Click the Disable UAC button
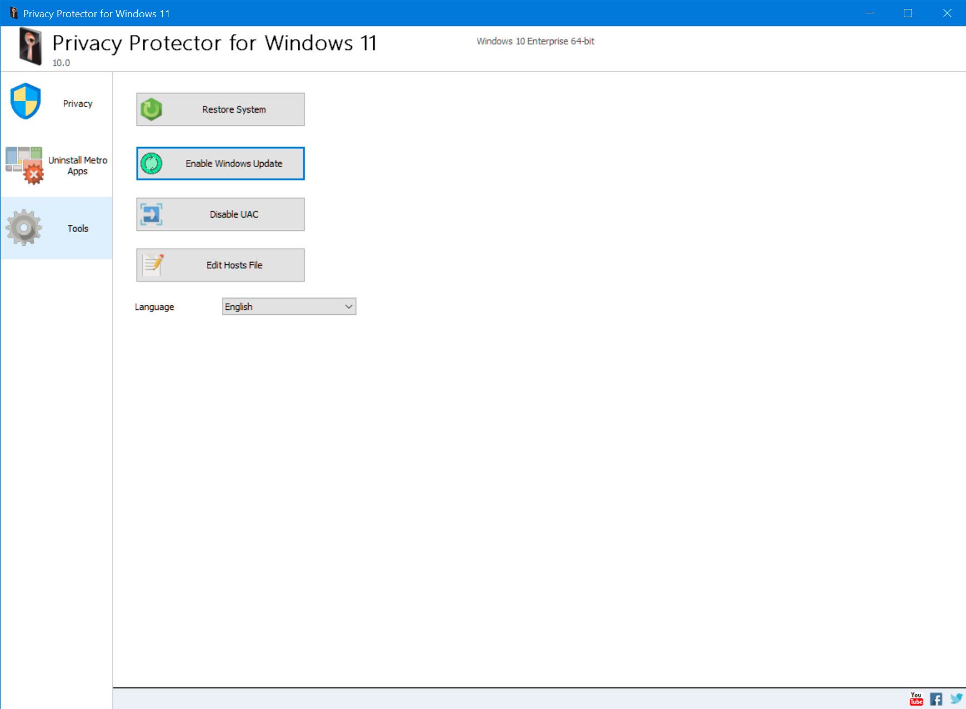Image resolution: width=966 pixels, height=709 pixels. tap(221, 214)
